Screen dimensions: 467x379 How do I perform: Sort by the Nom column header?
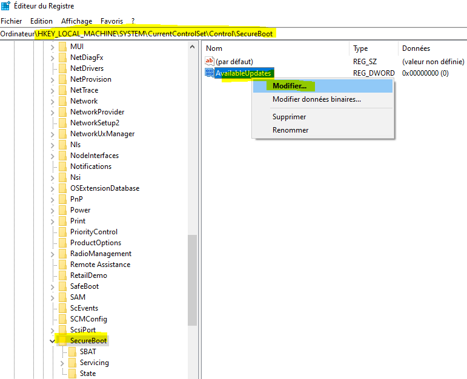click(x=276, y=48)
